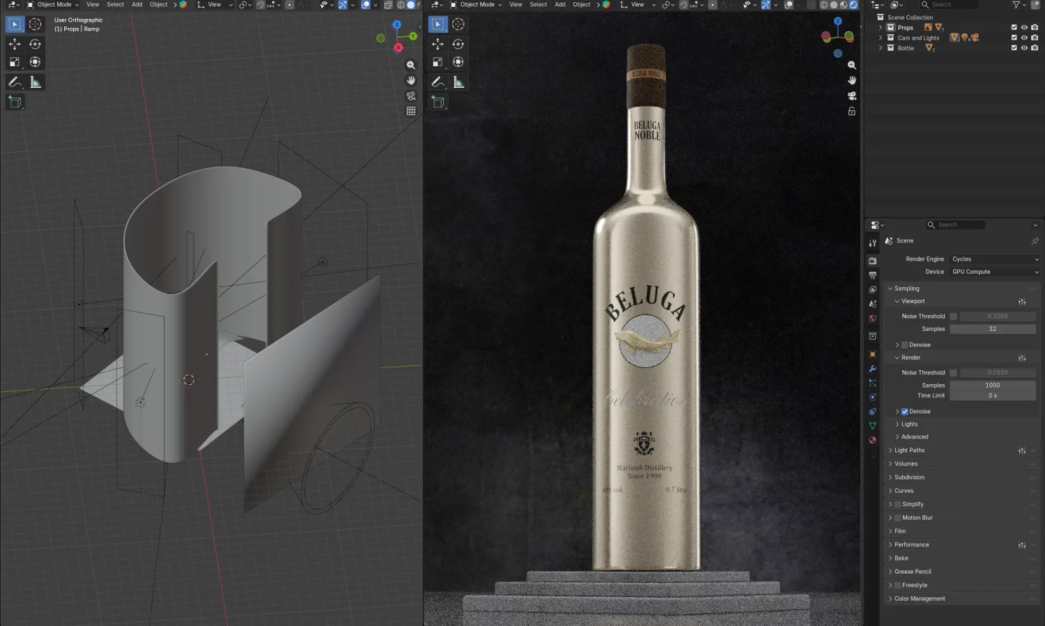Click lock camera to view icon

pos(851,111)
